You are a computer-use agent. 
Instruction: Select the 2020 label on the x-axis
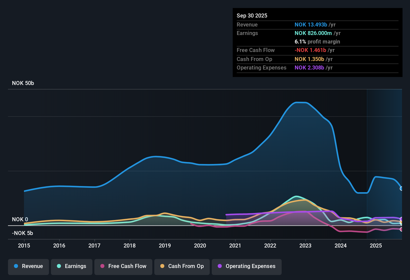pos(200,246)
